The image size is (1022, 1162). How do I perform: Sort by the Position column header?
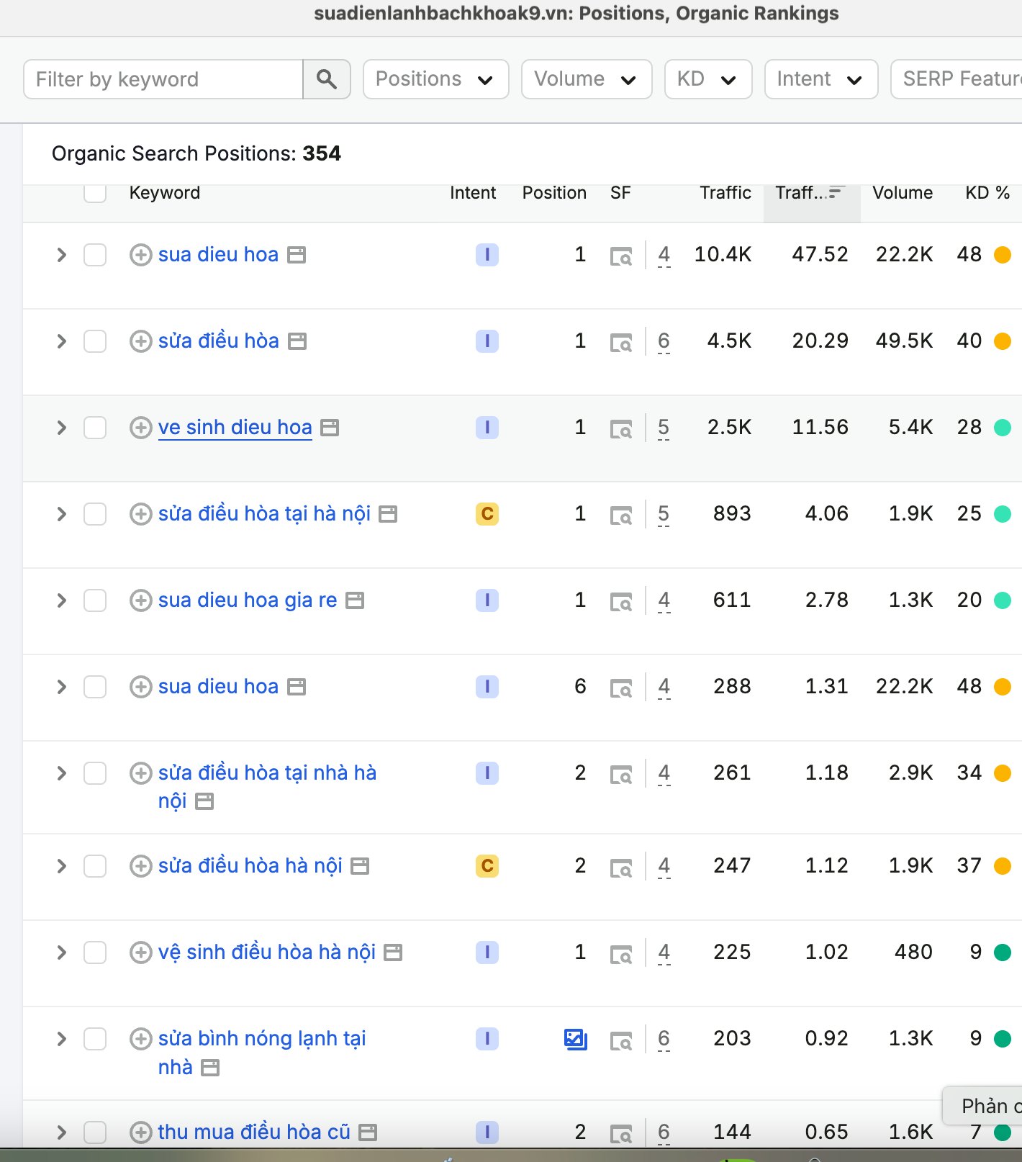point(554,193)
